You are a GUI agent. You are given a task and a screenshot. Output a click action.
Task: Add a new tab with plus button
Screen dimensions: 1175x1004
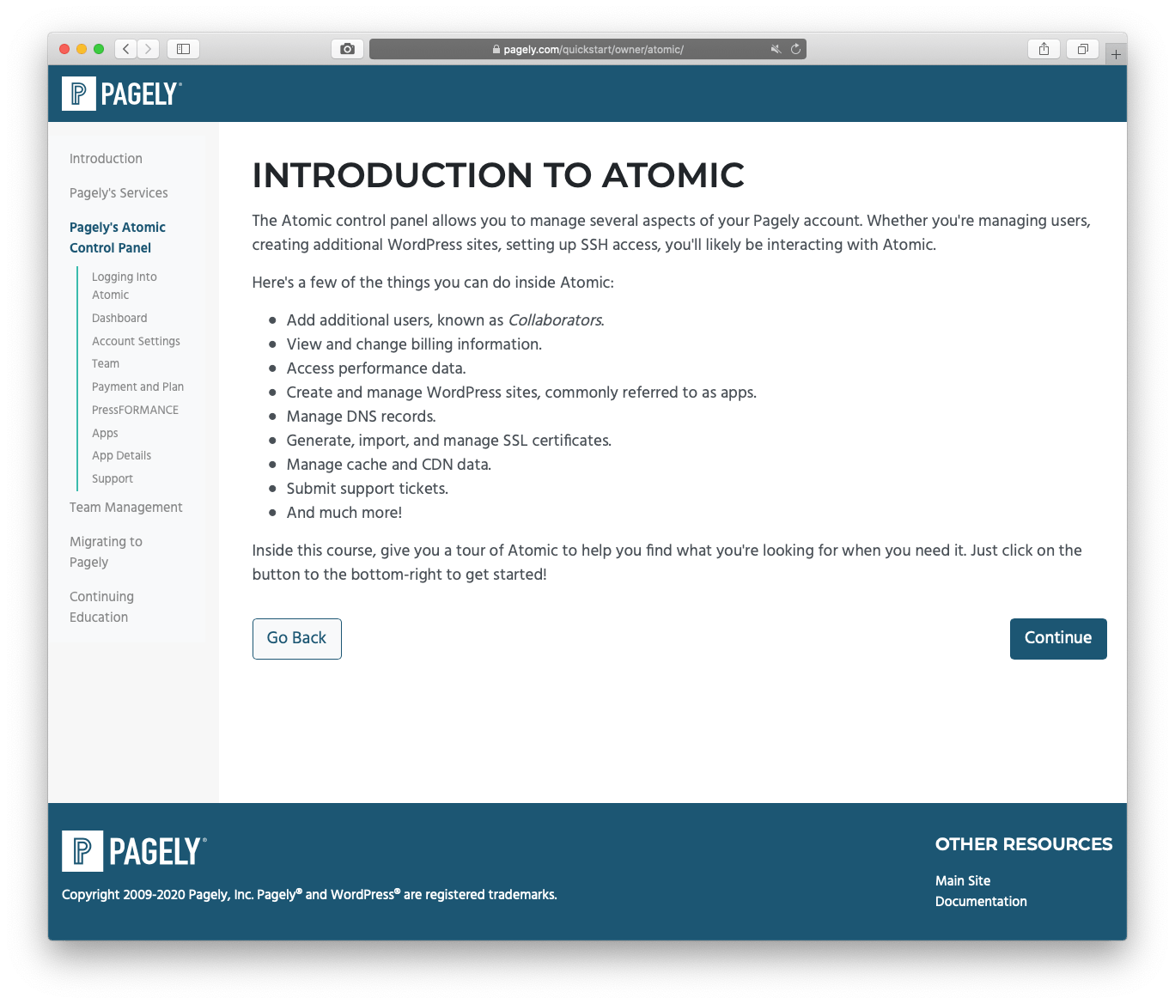pyautogui.click(x=1116, y=54)
